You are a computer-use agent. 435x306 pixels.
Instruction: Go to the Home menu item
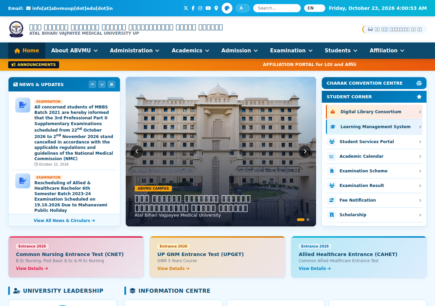click(x=27, y=51)
